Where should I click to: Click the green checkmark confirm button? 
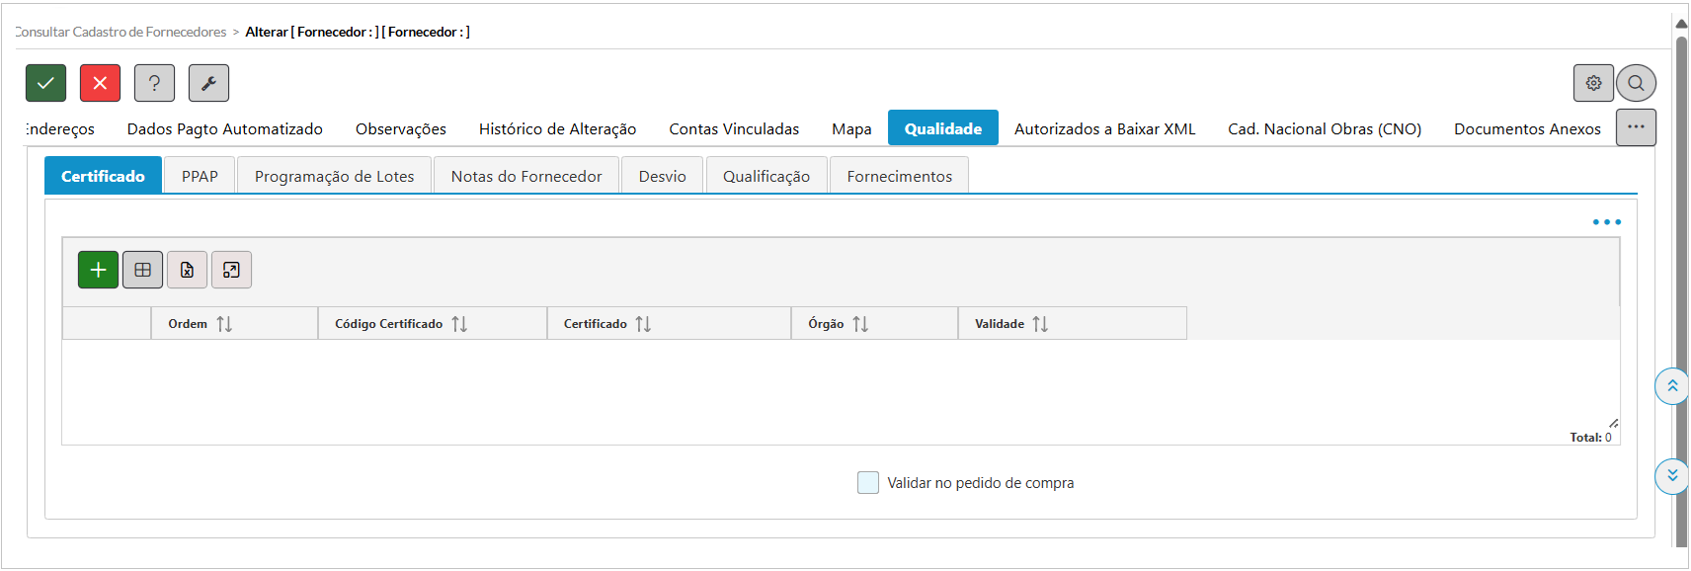point(45,83)
